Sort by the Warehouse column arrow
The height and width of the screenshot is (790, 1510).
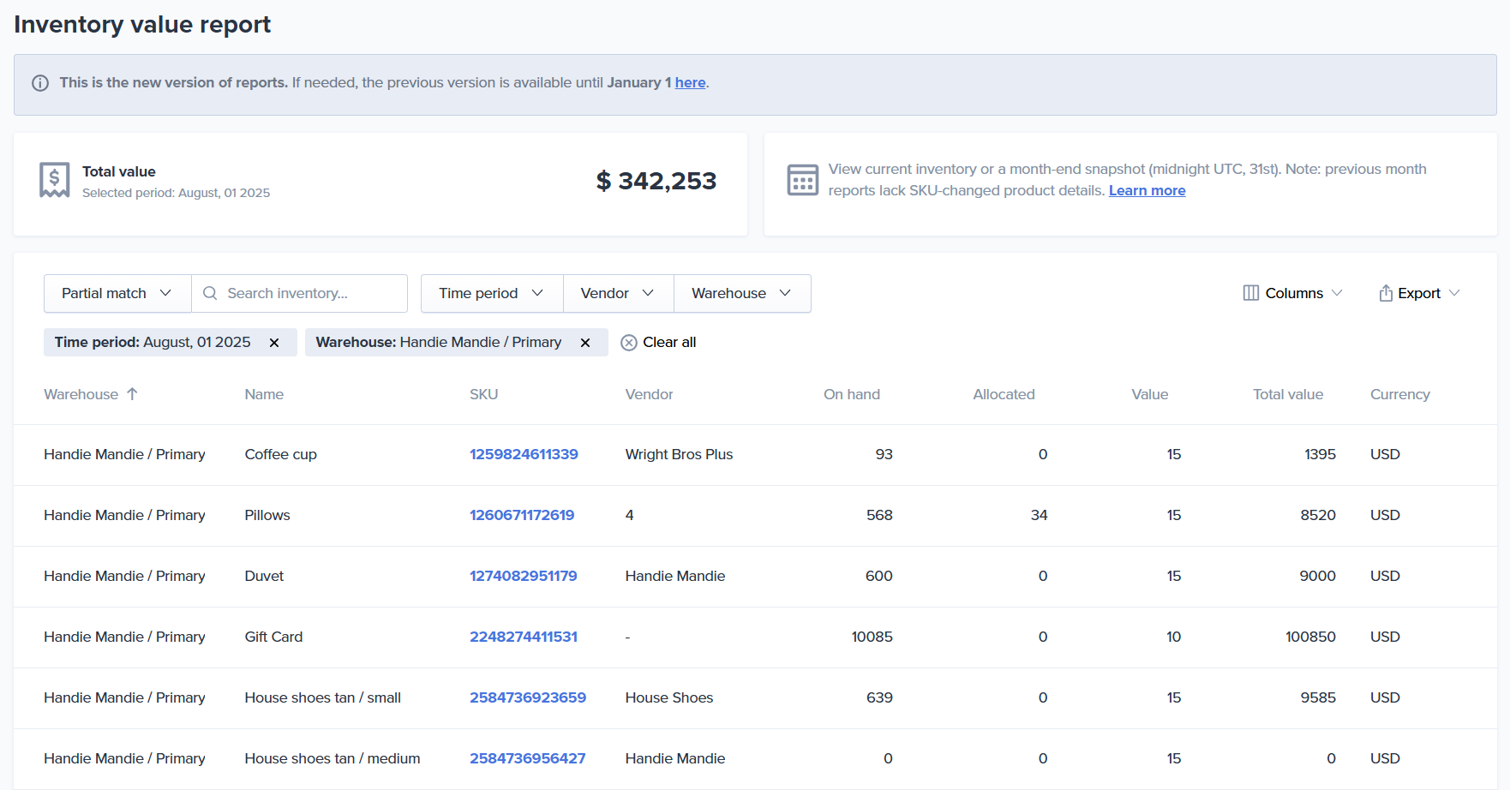point(132,394)
